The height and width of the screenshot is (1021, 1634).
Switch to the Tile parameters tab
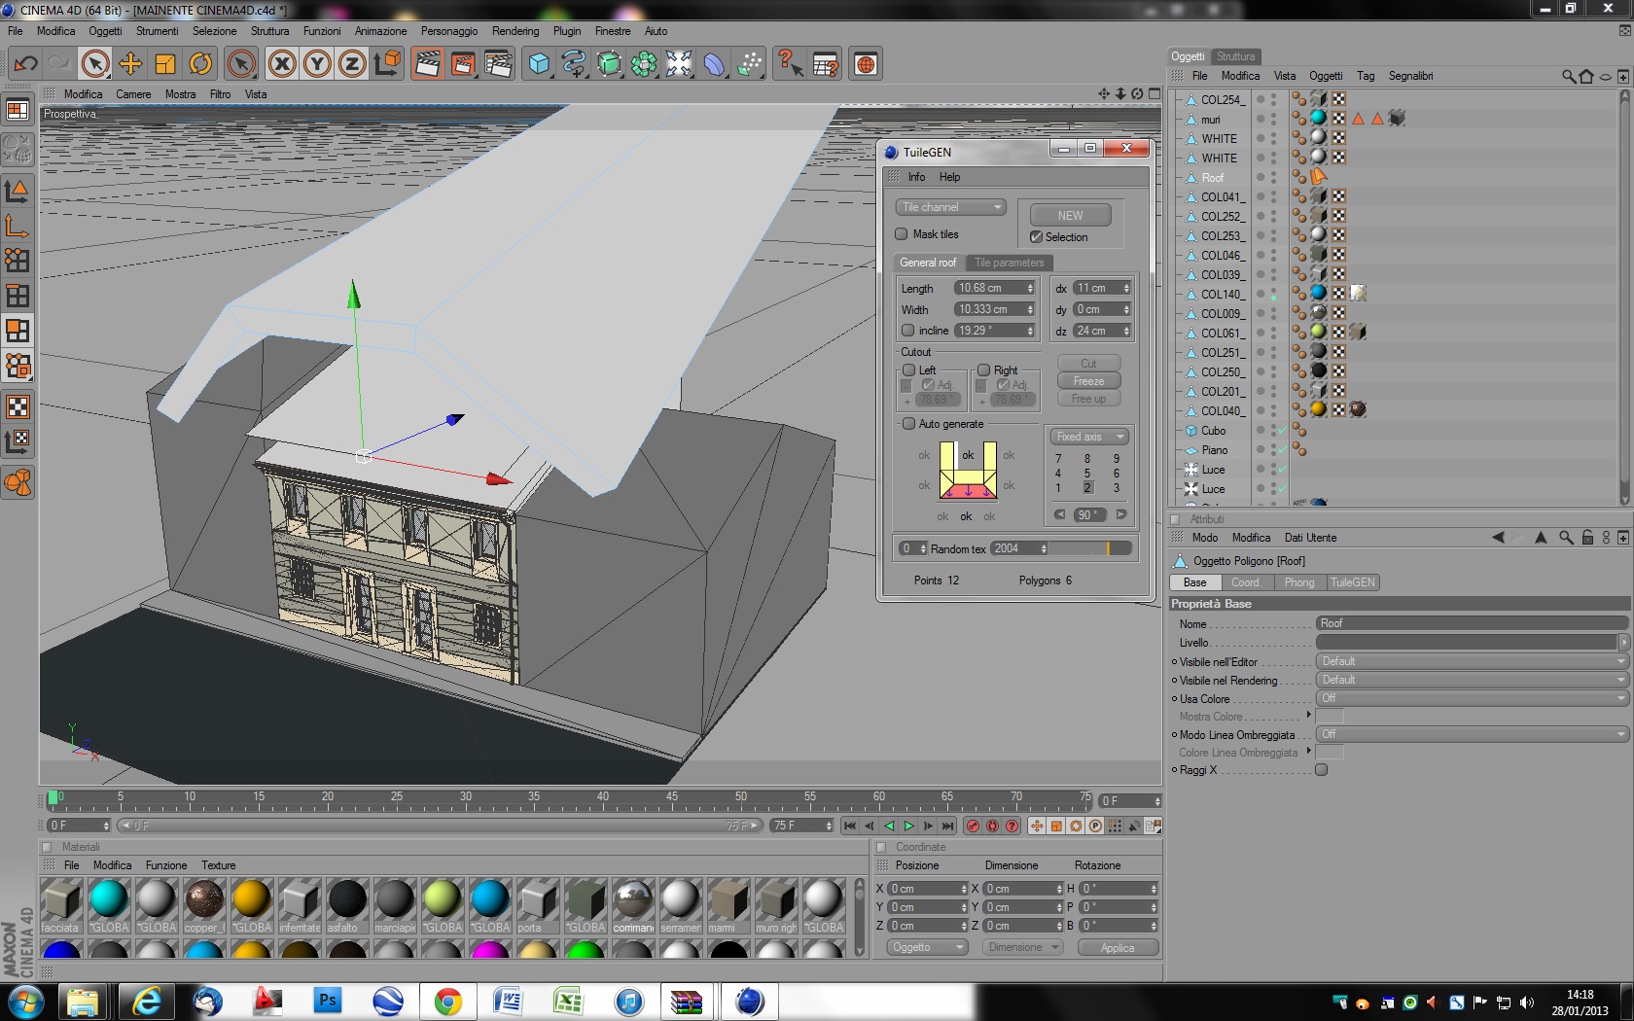click(x=1009, y=263)
